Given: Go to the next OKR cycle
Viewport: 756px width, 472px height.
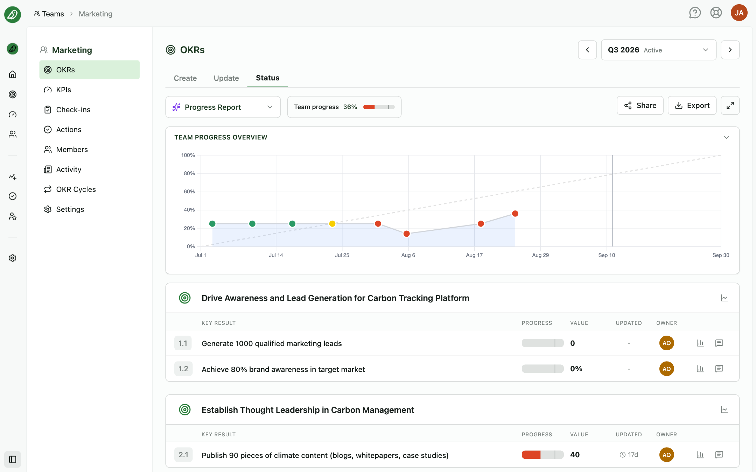Looking at the screenshot, I should click(730, 50).
